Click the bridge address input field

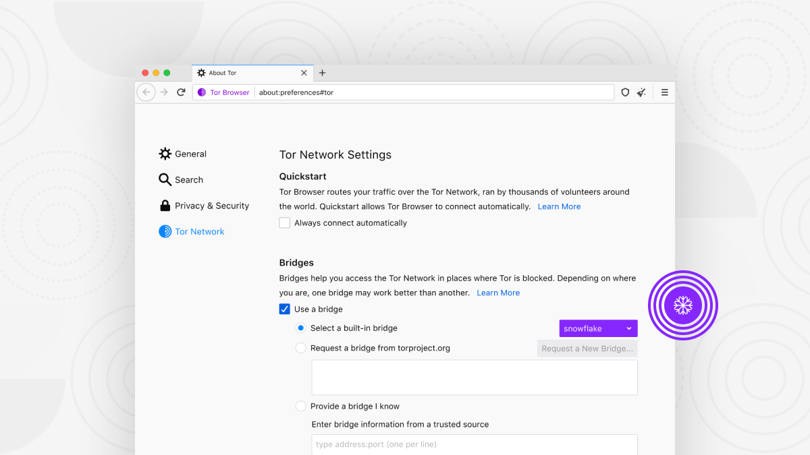pyautogui.click(x=474, y=444)
